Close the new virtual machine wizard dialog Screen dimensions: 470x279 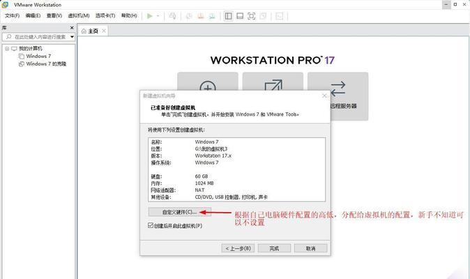coord(324,96)
